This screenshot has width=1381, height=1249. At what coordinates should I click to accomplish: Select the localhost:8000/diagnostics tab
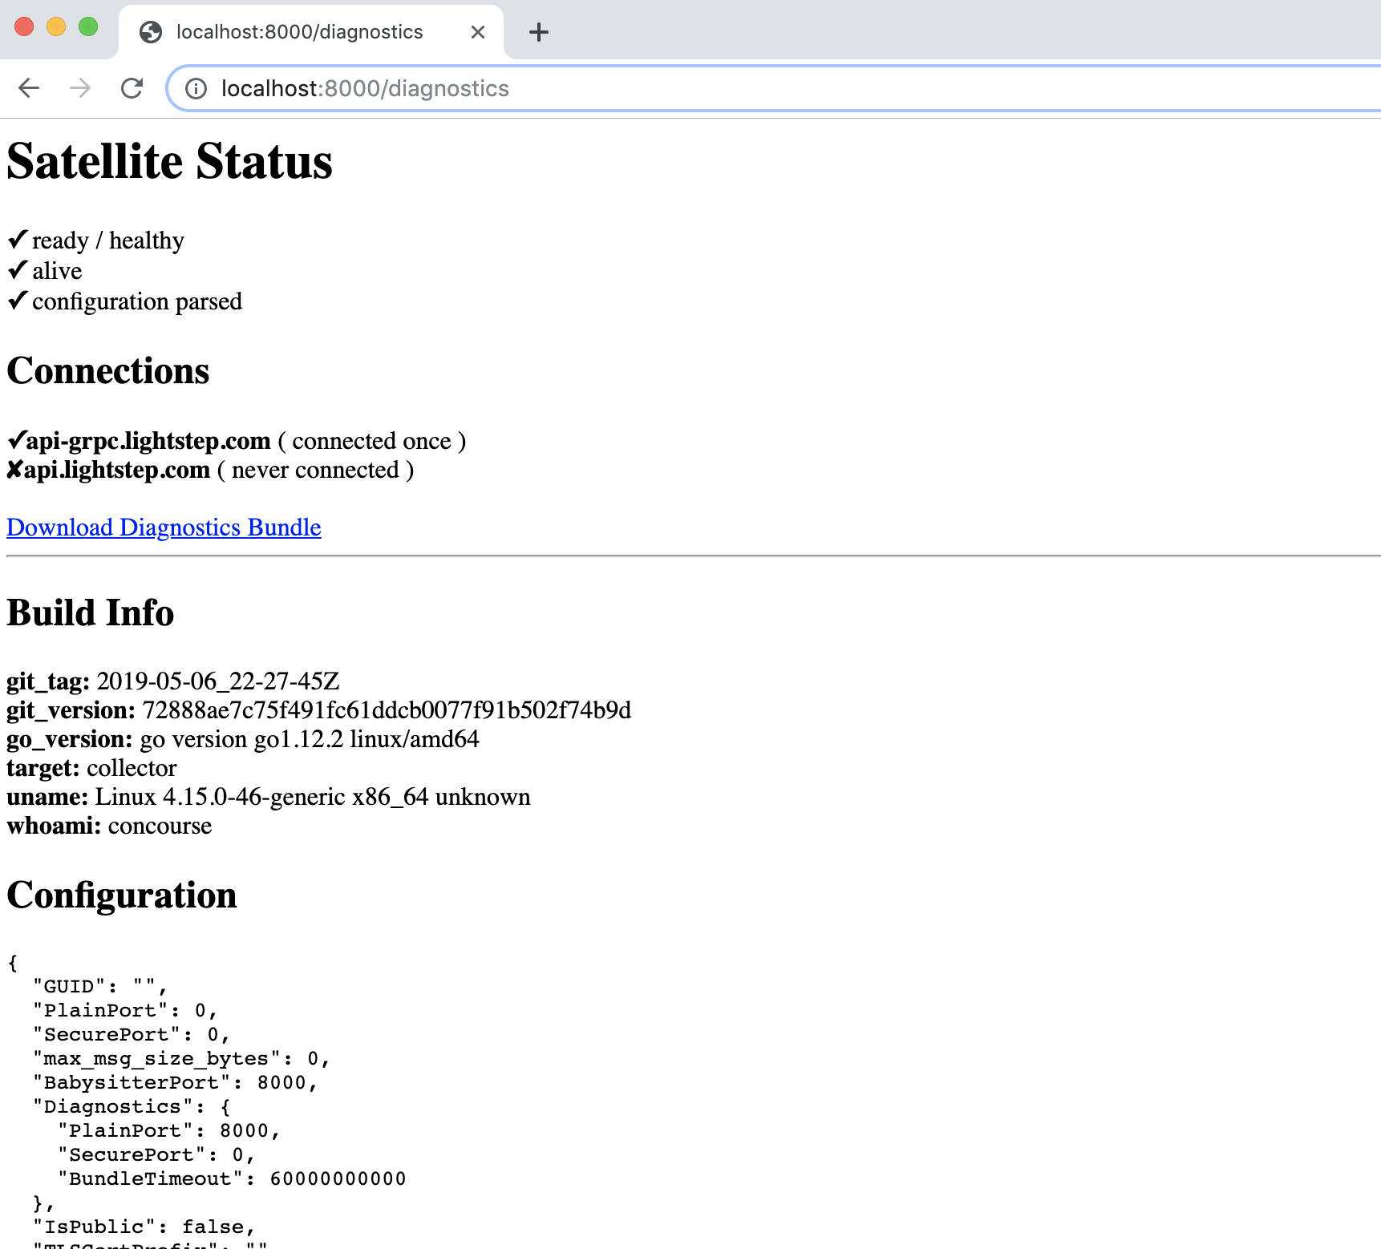tap(299, 32)
